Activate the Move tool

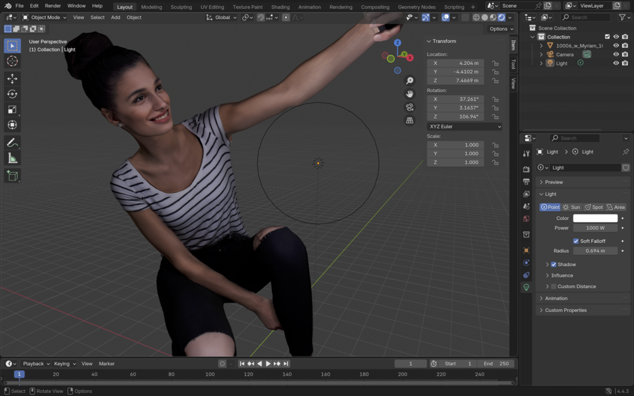pyautogui.click(x=12, y=78)
